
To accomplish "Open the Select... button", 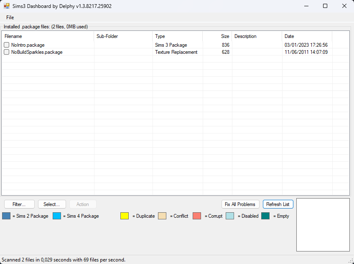I will (x=52, y=204).
